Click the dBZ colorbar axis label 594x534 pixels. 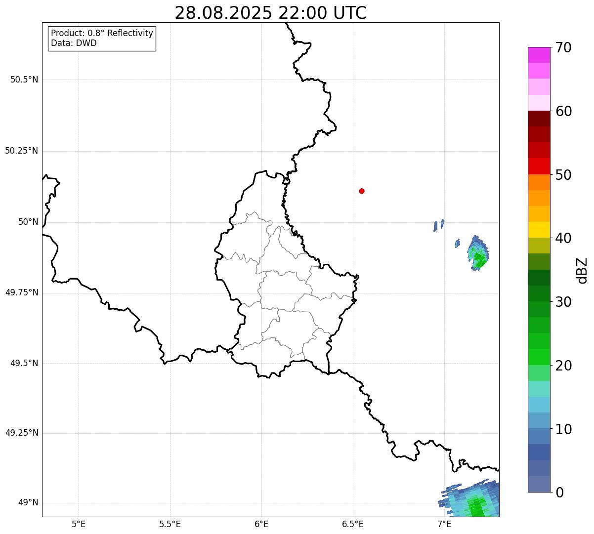click(x=583, y=270)
